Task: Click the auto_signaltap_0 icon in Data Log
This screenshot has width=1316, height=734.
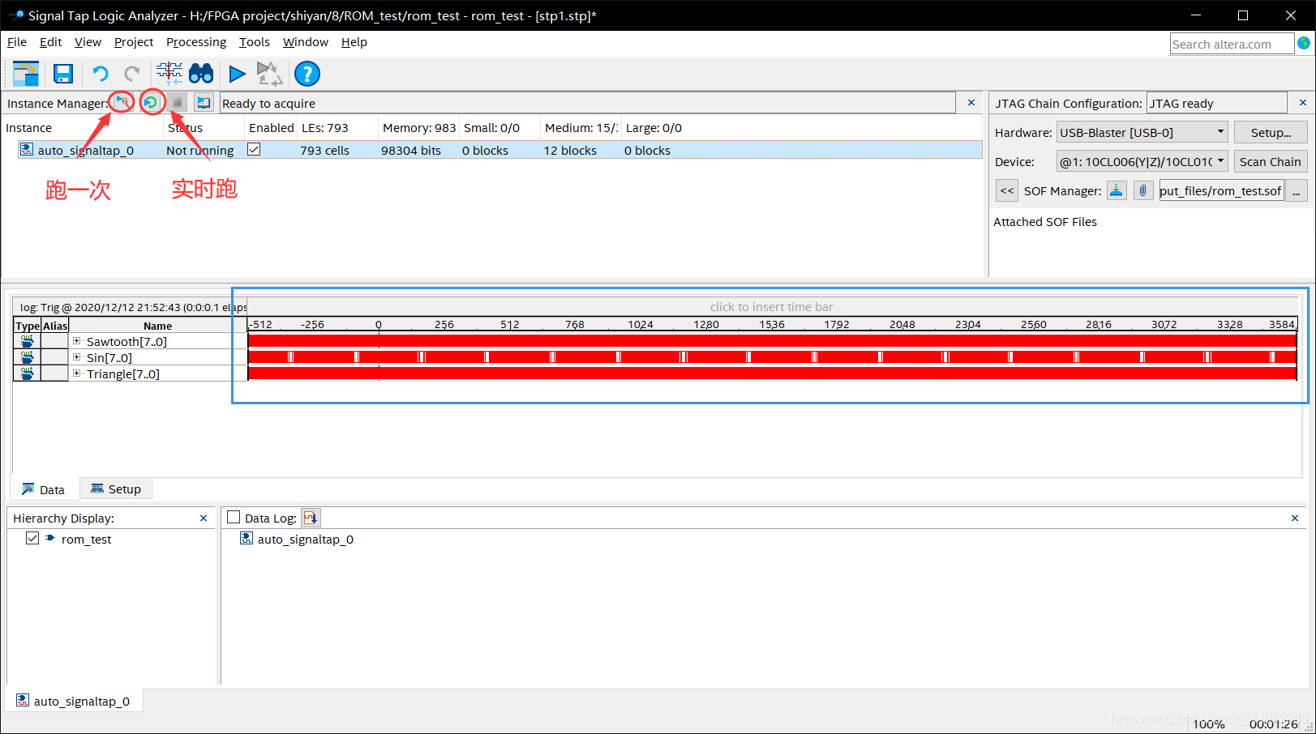Action: pyautogui.click(x=246, y=539)
